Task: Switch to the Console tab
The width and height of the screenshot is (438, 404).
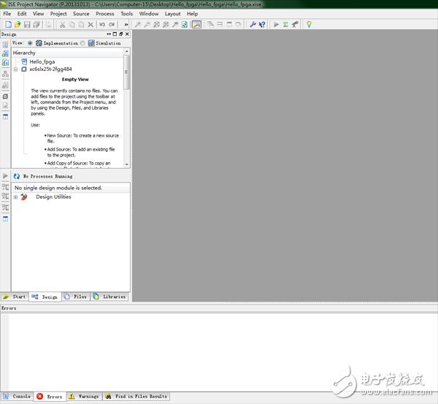Action: (x=17, y=397)
